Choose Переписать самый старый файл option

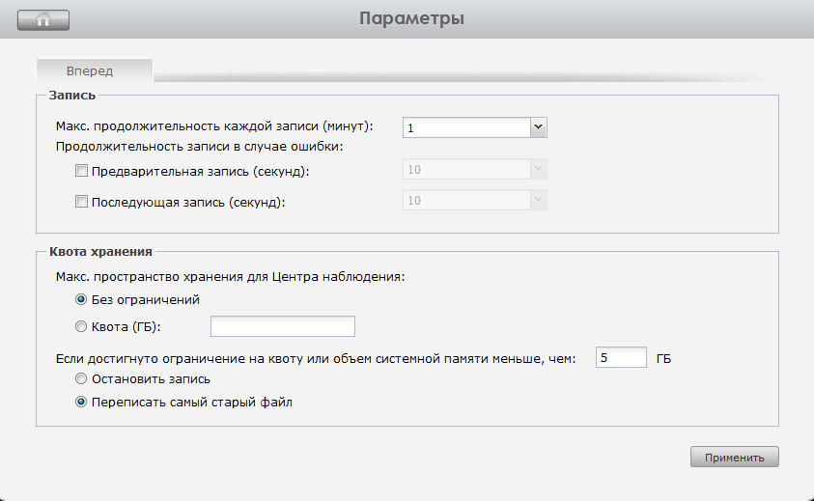[x=81, y=403]
